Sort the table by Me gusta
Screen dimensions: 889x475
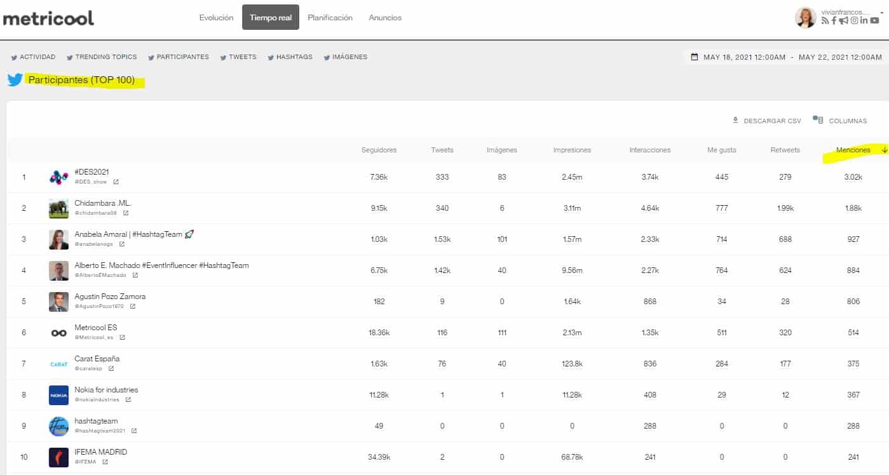click(722, 150)
